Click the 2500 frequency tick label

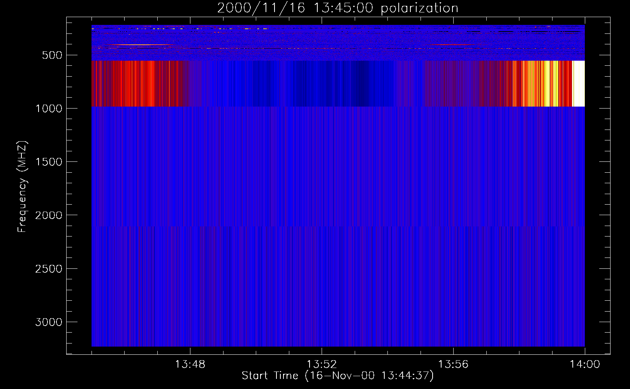[49, 269]
